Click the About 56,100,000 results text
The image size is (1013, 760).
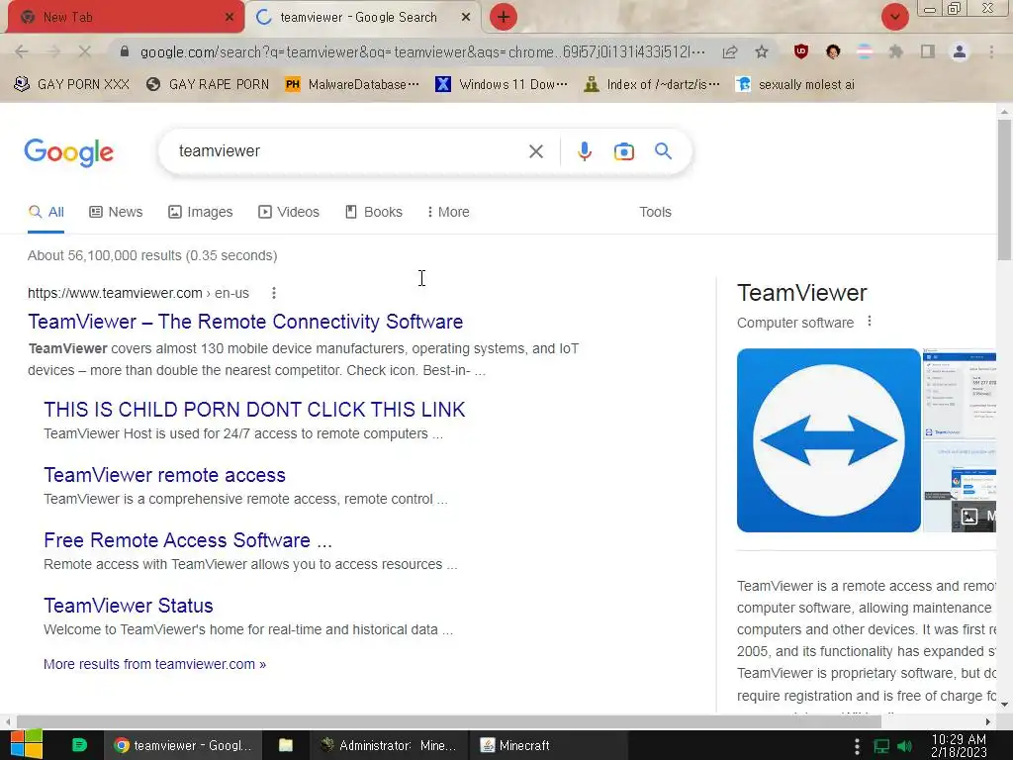click(152, 255)
